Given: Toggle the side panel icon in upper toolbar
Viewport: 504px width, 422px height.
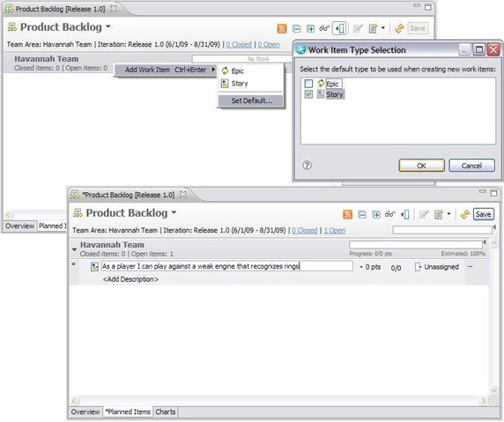Looking at the screenshot, I should 339,28.
